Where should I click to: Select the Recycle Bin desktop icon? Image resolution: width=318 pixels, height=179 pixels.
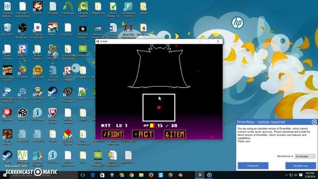[x=7, y=30]
